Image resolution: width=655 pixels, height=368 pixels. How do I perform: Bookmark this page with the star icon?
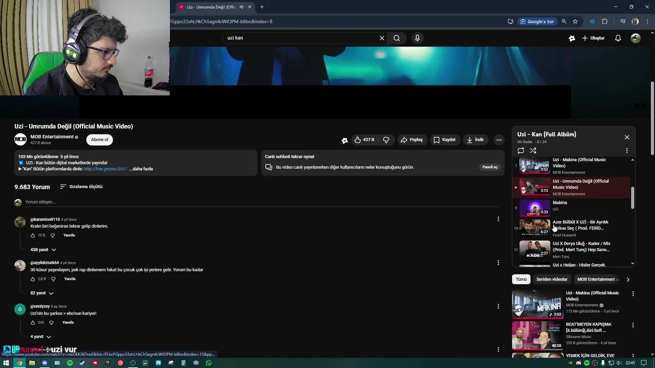(575, 21)
